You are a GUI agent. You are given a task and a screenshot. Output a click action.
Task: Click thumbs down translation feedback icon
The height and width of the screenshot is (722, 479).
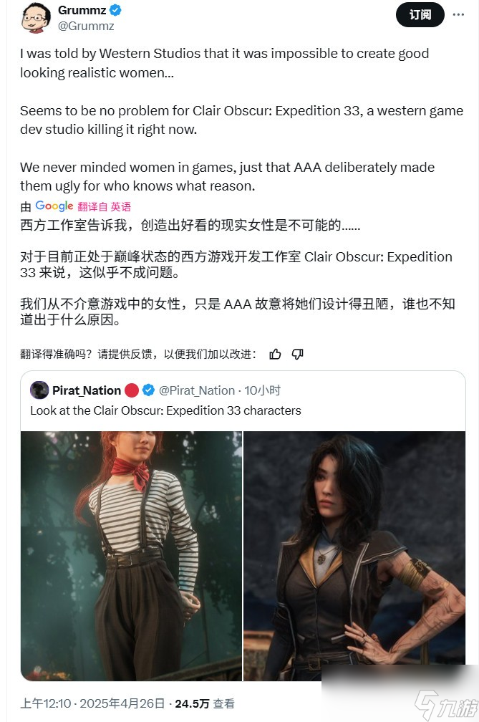[298, 354]
